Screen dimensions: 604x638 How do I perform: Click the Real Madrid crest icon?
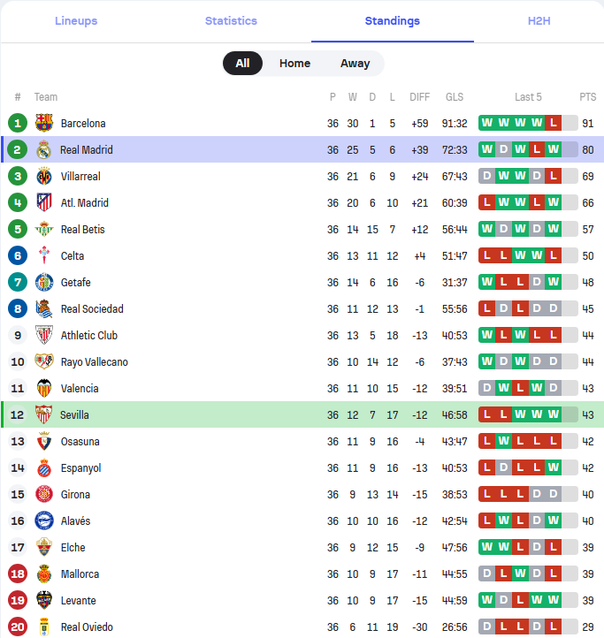[x=43, y=149]
